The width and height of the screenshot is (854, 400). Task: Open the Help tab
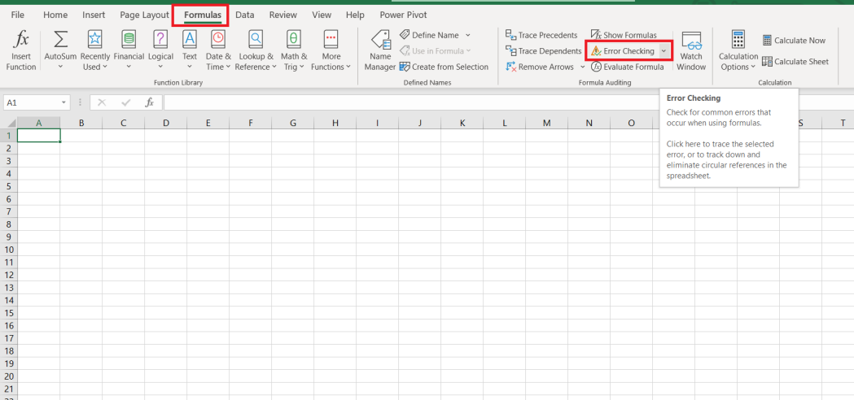point(355,15)
